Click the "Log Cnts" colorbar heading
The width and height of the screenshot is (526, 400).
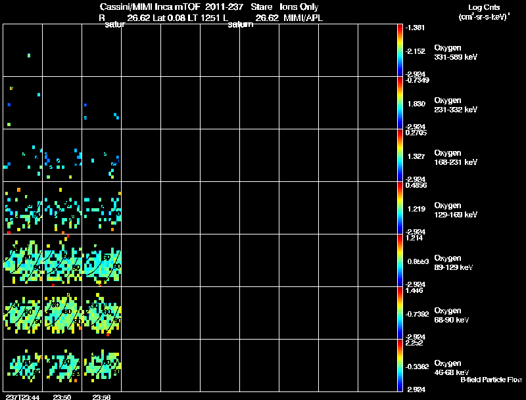(x=484, y=7)
